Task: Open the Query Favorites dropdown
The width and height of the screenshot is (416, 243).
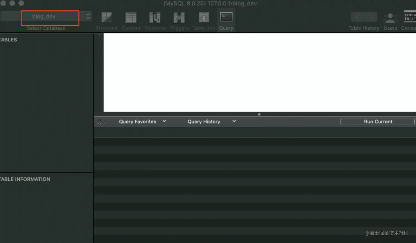Action: pos(142,122)
